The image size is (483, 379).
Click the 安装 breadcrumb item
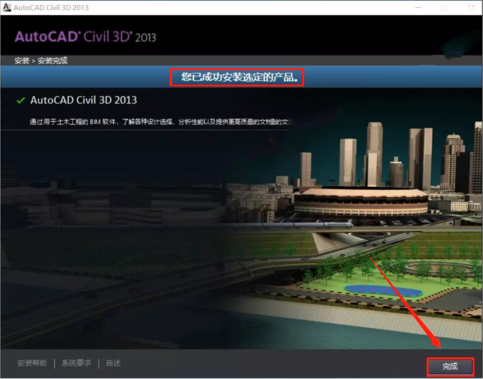21,61
